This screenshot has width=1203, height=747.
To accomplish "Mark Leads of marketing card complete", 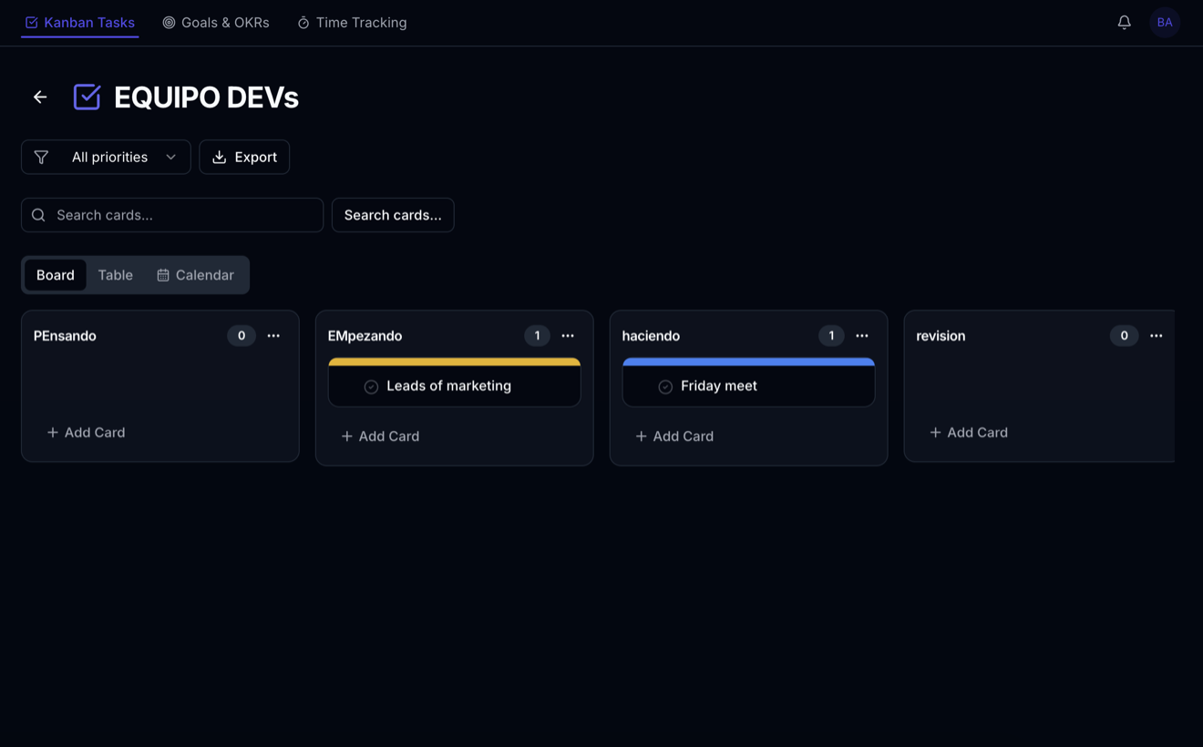I will click(371, 386).
